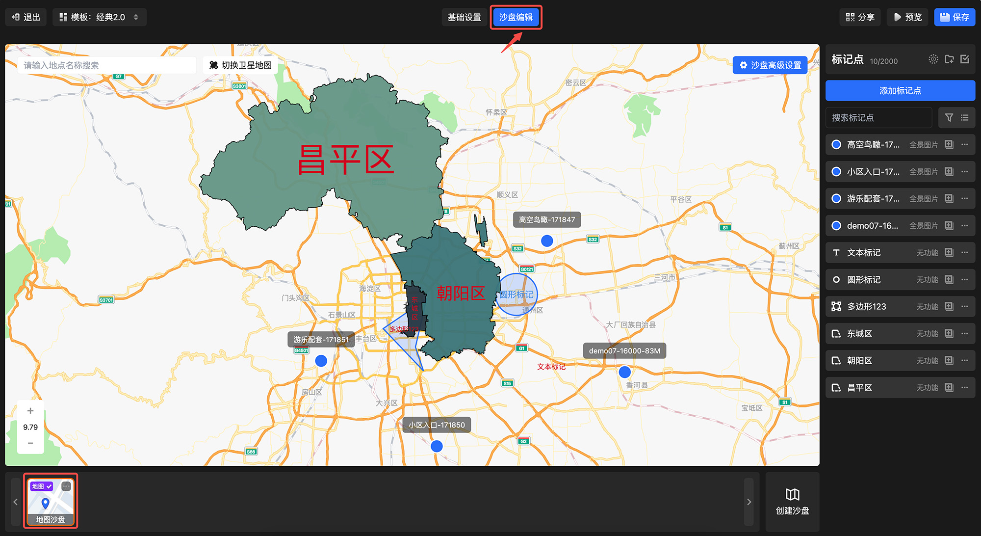Screen dimensions: 981x536
Task: Open the more menu on 地图沙盘 thumbnail
Action: click(66, 486)
